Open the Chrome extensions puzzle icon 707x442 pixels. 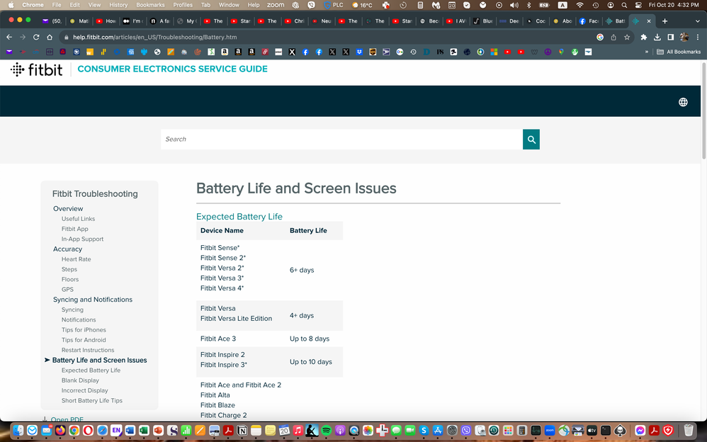tap(643, 37)
